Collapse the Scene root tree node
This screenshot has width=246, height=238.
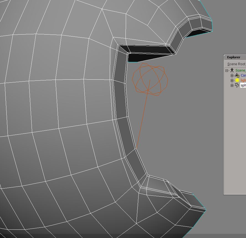[x=227, y=70]
